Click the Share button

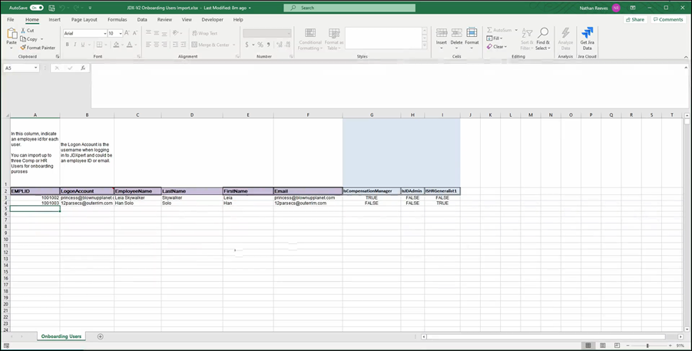pos(635,19)
